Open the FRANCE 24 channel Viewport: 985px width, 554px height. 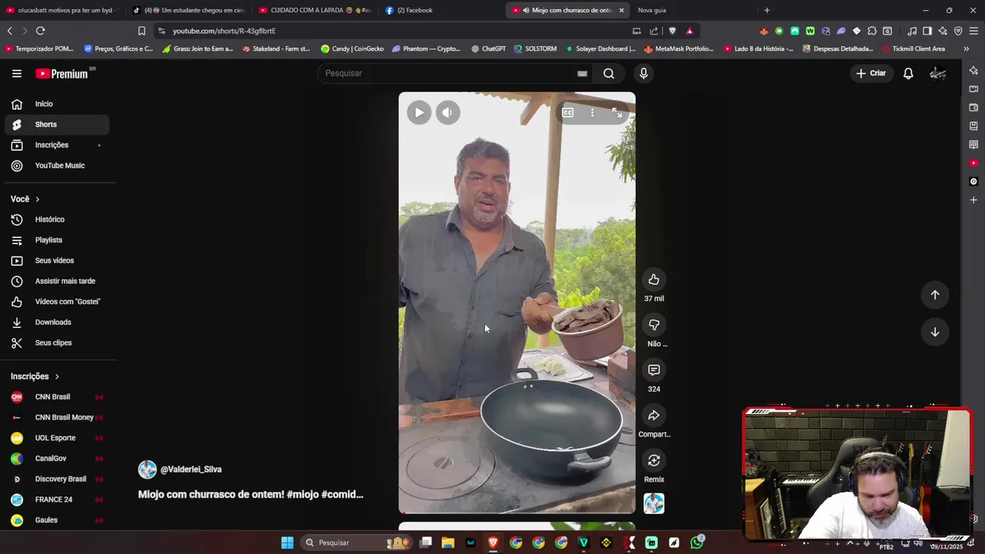[57, 499]
